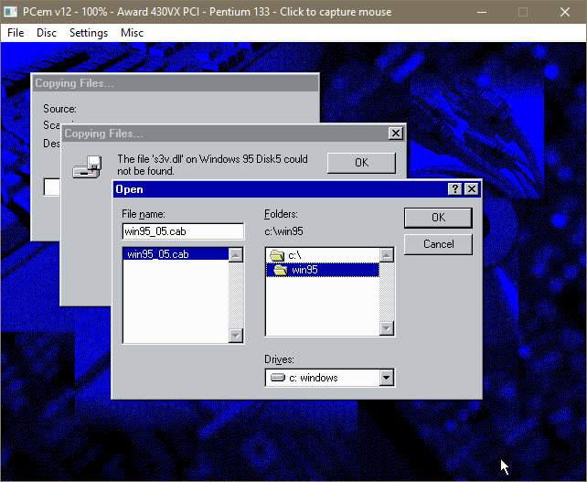Screen dimensions: 587x482
Task: Click folders list scrollbar up arrow
Action: pos(387,255)
